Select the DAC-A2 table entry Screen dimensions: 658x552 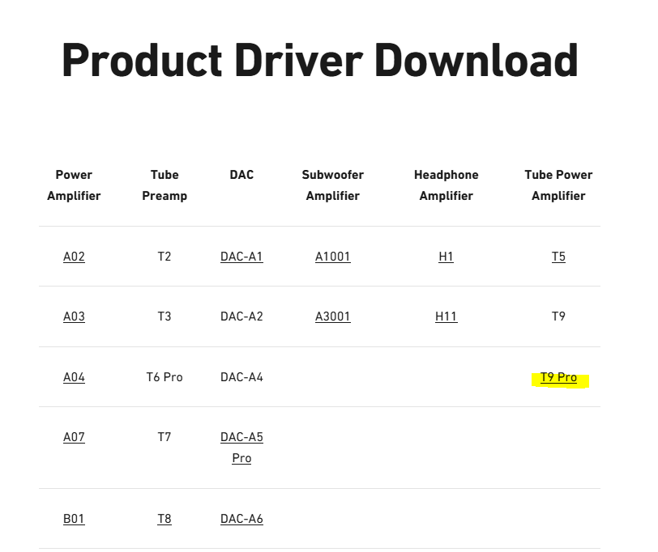(241, 316)
